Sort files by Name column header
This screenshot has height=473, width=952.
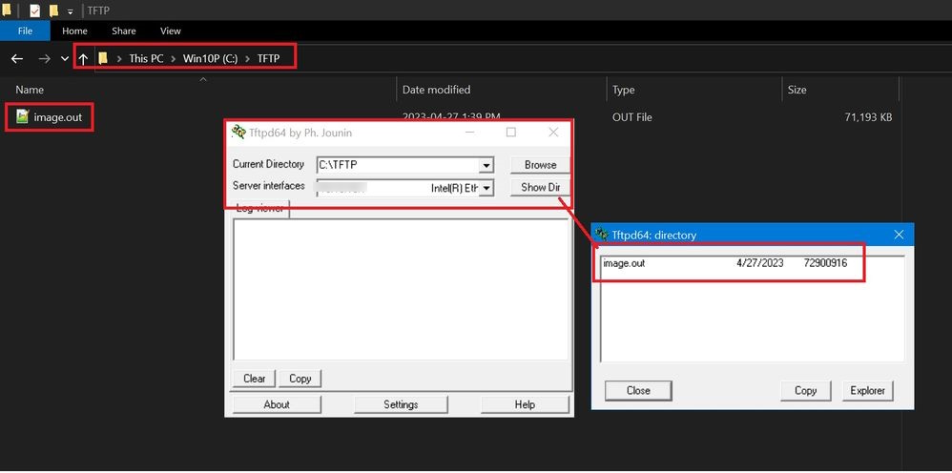[30, 90]
